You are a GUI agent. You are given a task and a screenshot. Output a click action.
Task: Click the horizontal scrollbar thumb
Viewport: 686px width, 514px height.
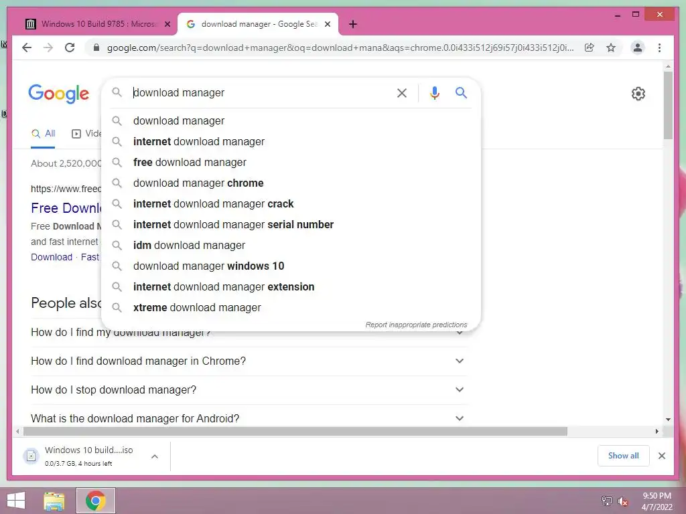coord(295,432)
